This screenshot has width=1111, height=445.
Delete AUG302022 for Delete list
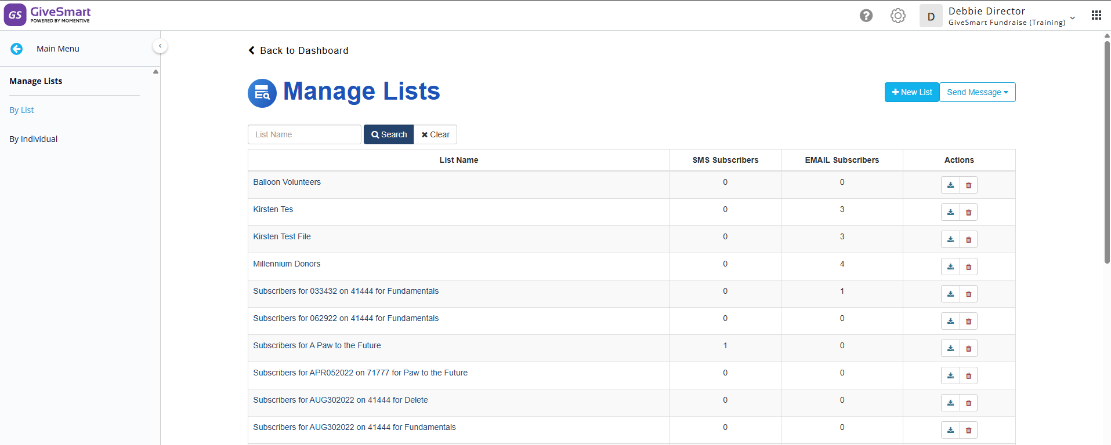pos(968,403)
